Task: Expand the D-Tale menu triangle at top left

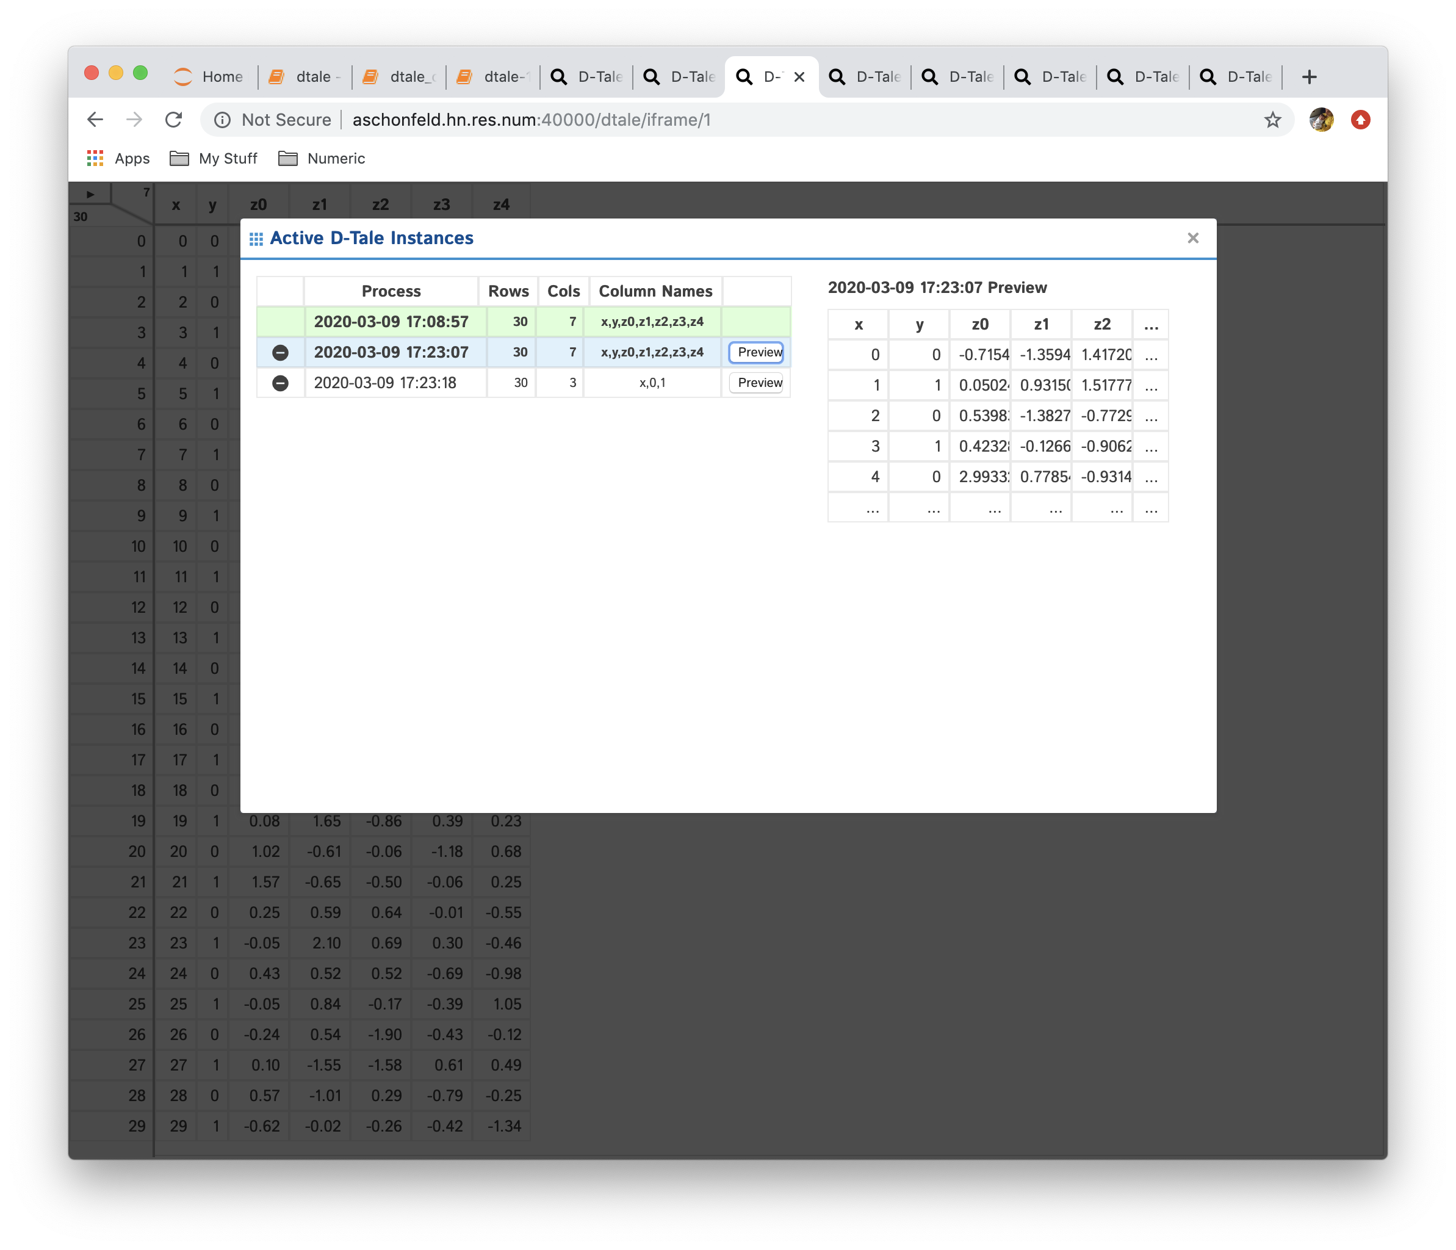Action: pyautogui.click(x=90, y=194)
